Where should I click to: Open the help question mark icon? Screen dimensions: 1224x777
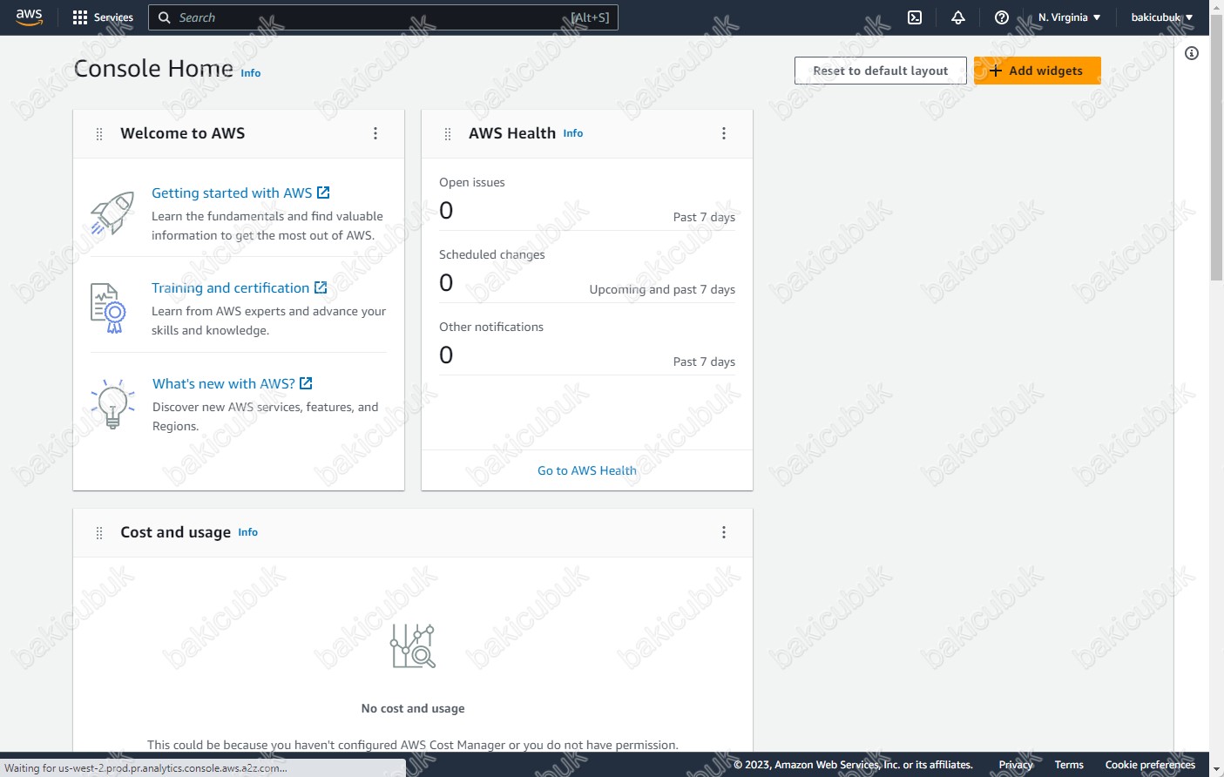click(x=1002, y=17)
